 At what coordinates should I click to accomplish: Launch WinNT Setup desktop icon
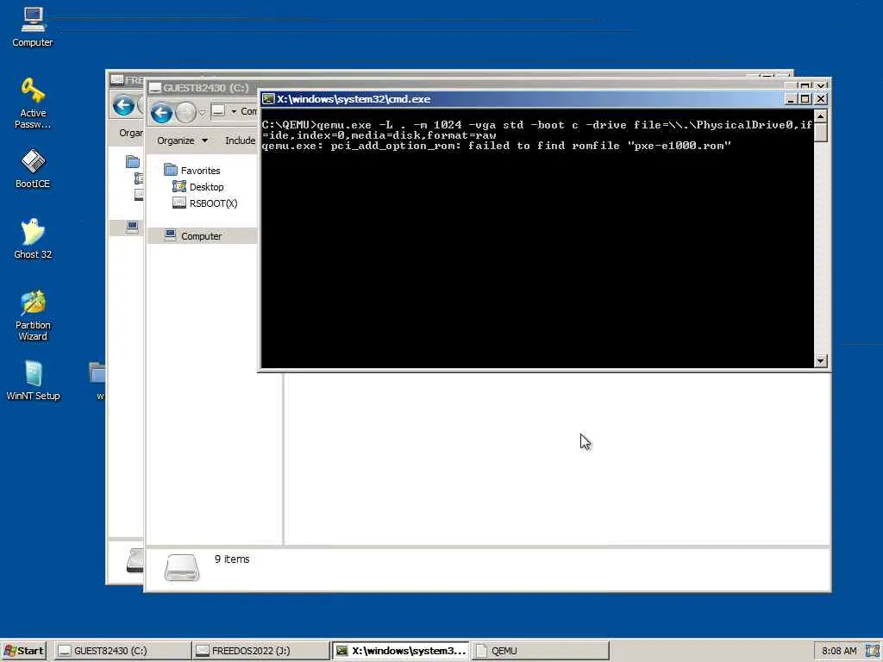click(33, 380)
